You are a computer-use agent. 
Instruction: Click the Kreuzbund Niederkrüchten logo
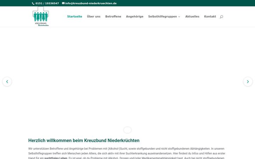click(41, 16)
